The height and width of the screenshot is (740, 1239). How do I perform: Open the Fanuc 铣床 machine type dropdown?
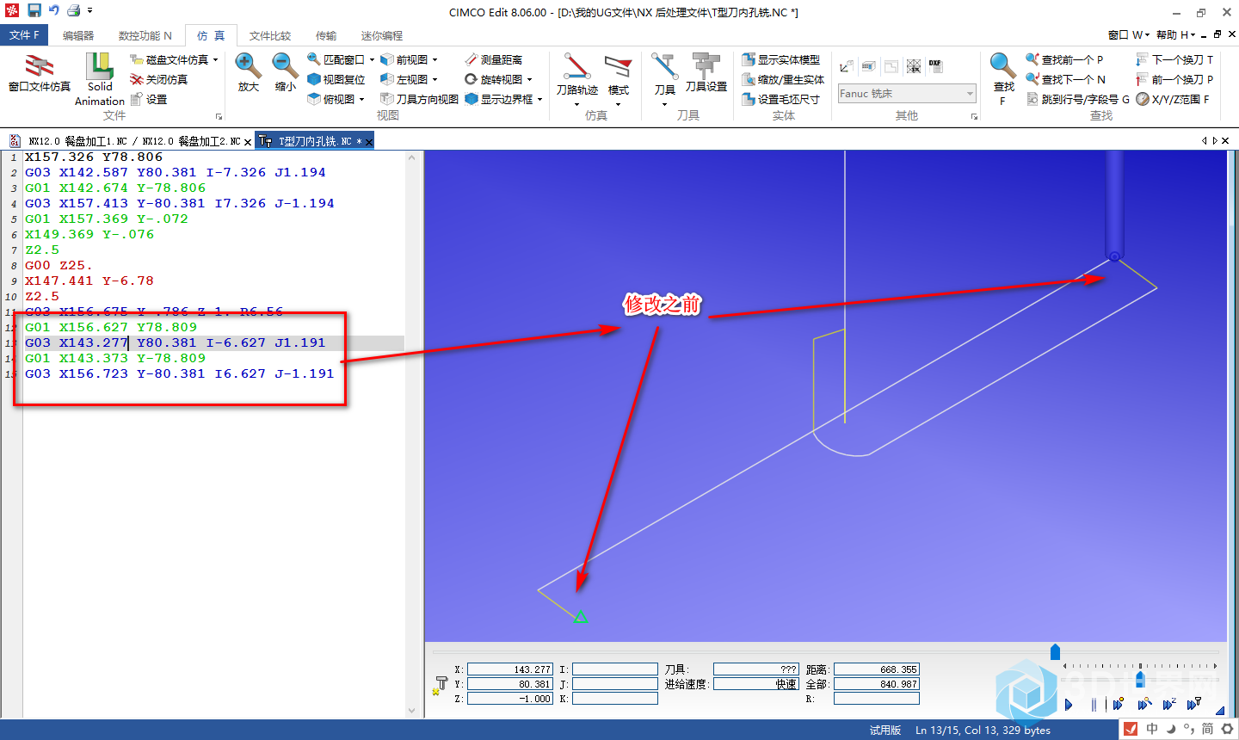pos(907,93)
